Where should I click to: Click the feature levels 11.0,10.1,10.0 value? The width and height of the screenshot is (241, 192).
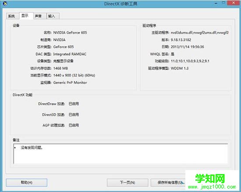click(190, 61)
